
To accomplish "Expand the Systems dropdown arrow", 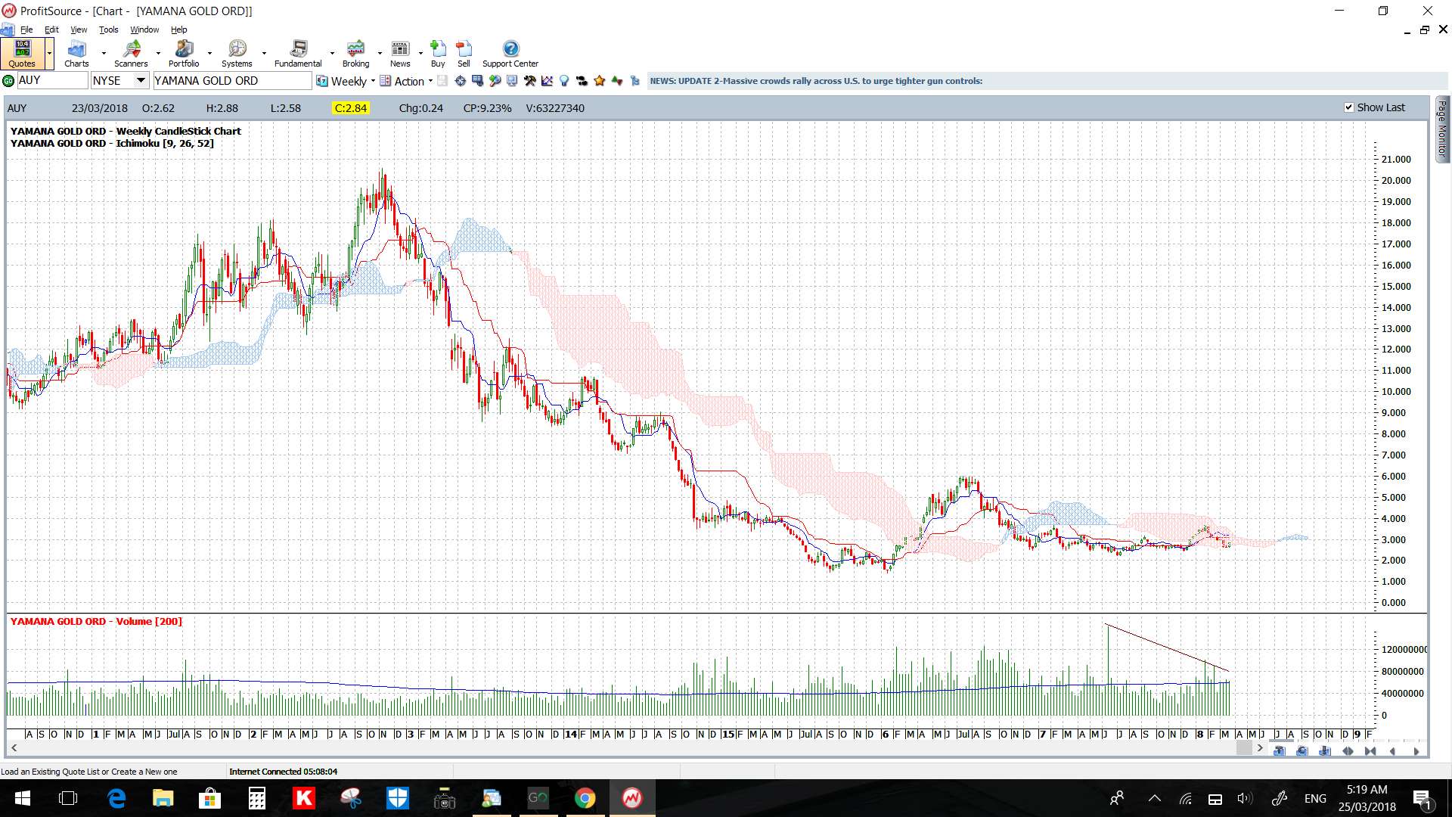I will [x=264, y=53].
